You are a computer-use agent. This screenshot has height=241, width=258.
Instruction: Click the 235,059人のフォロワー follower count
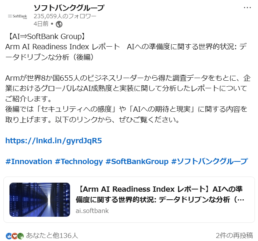(x=65, y=16)
